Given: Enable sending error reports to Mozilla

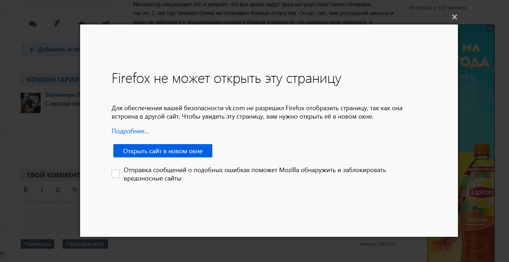Looking at the screenshot, I should 116,174.
